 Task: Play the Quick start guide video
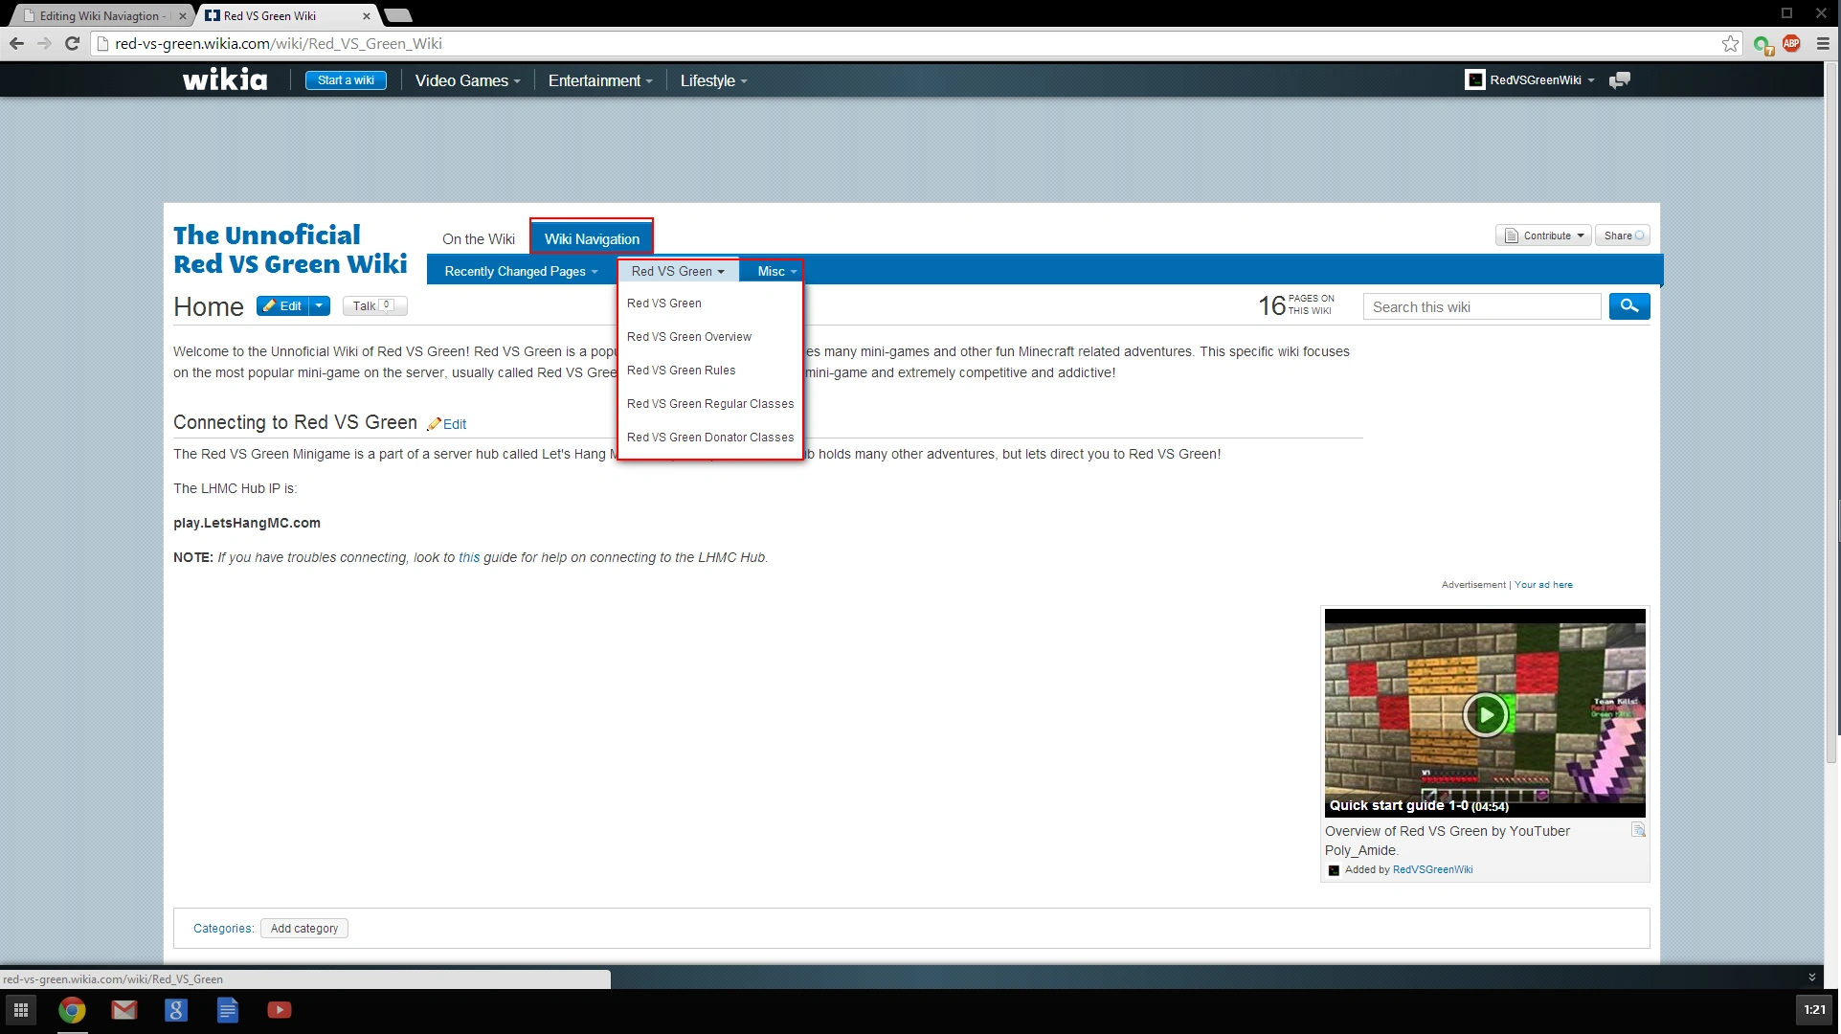pos(1486,714)
